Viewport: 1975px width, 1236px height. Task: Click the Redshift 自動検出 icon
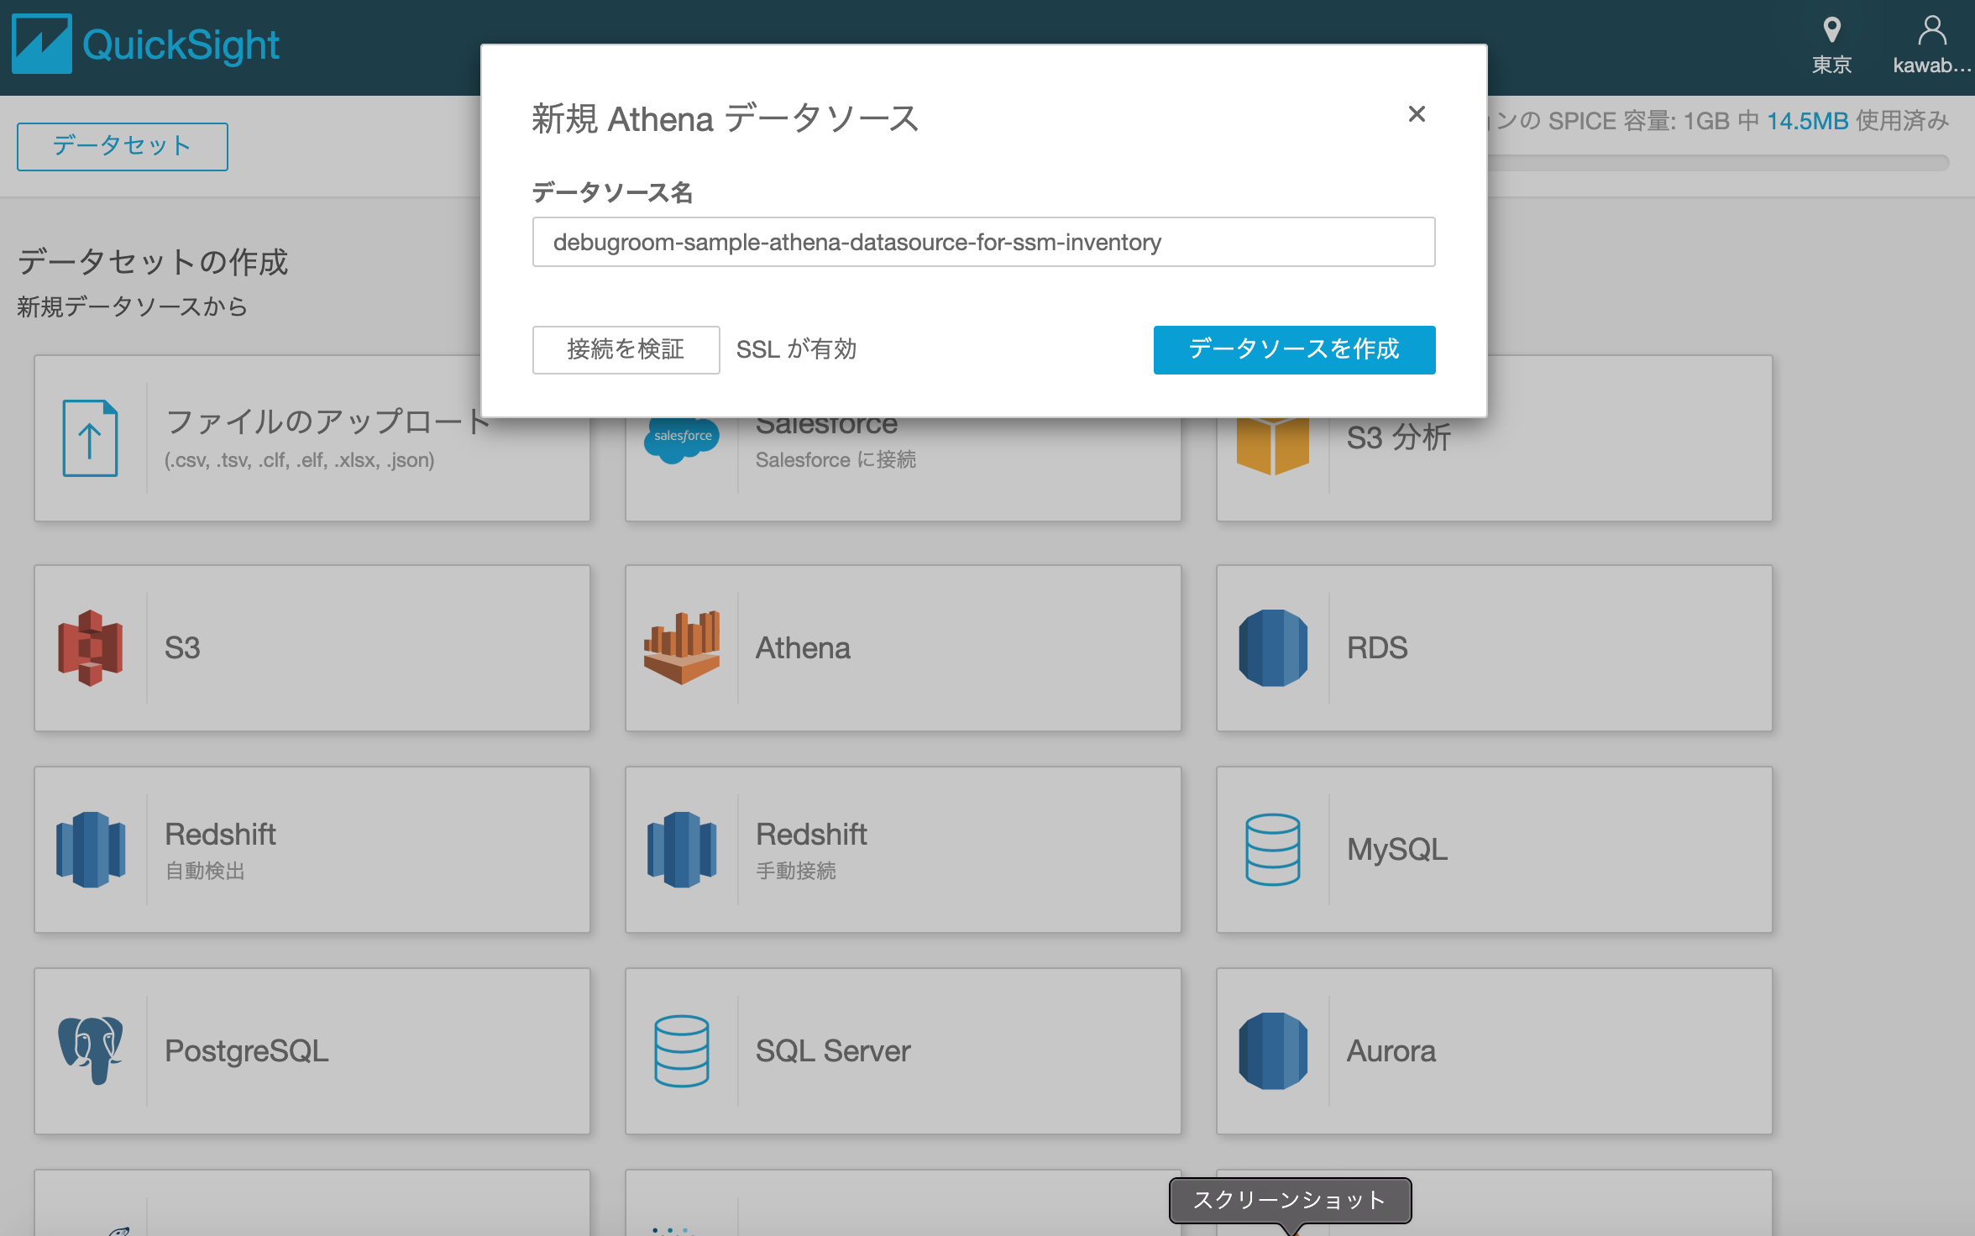[x=91, y=850]
